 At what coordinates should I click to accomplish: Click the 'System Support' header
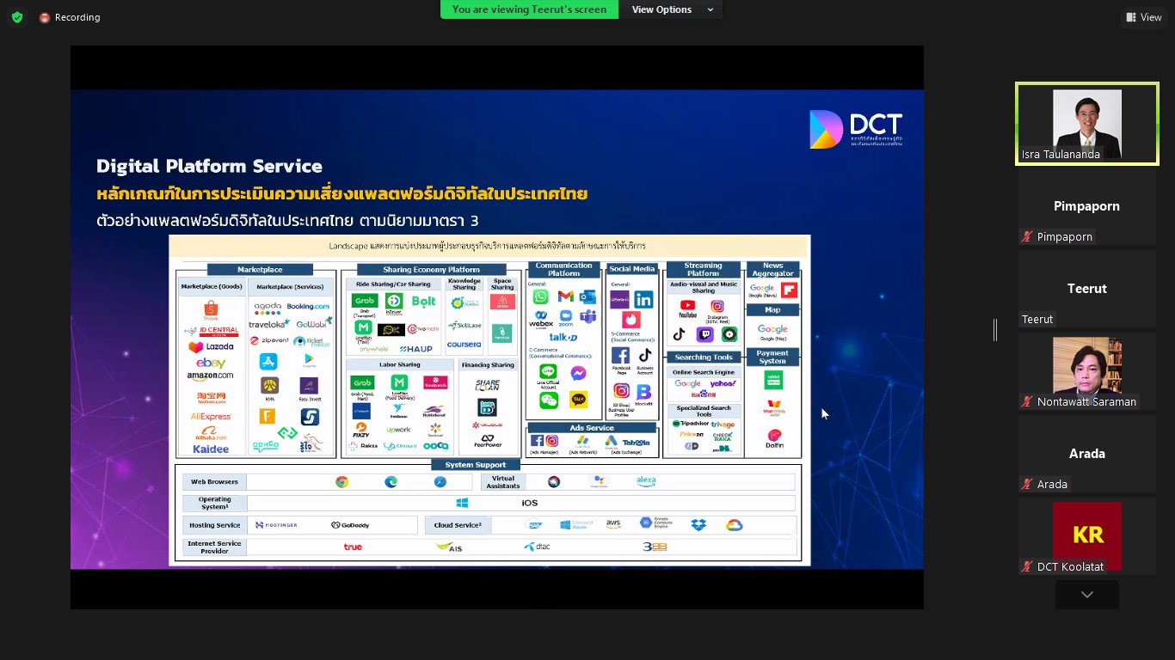pos(476,465)
